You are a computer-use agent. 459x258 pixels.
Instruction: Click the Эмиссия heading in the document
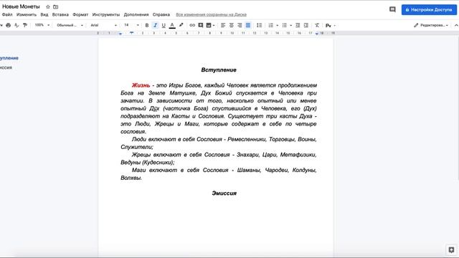(224, 193)
